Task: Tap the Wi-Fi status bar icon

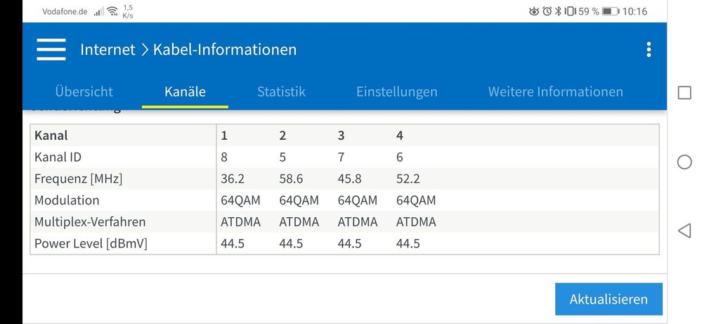Action: [112, 11]
